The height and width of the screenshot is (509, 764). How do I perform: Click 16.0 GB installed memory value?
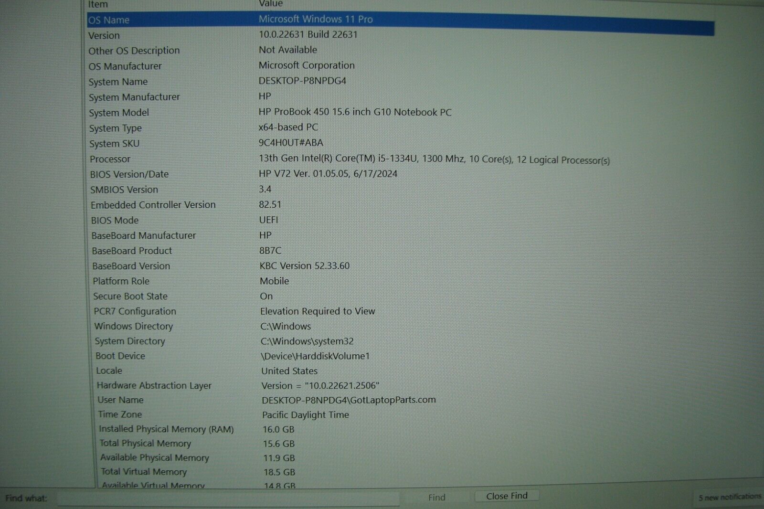[278, 430]
